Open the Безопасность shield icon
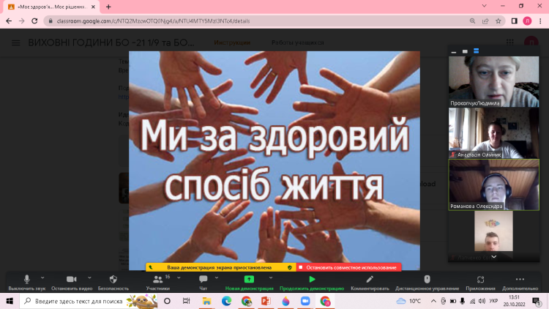The height and width of the screenshot is (309, 549). [113, 280]
